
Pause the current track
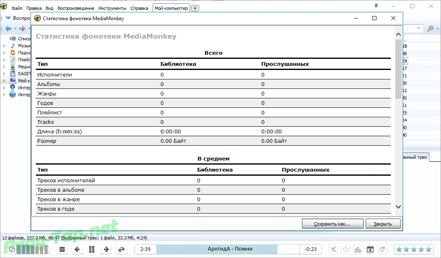coord(91,249)
